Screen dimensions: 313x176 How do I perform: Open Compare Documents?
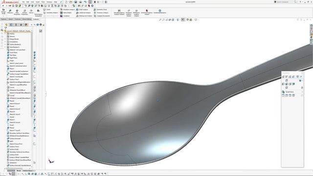(x=102, y=16)
